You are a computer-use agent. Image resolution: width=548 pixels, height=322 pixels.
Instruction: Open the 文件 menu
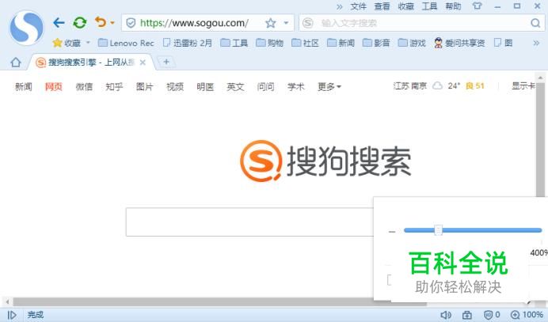click(358, 6)
